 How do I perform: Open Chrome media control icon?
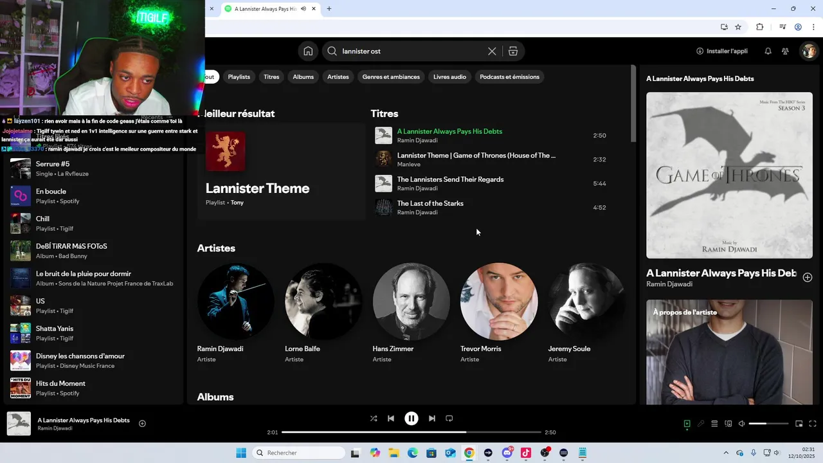[x=782, y=27]
